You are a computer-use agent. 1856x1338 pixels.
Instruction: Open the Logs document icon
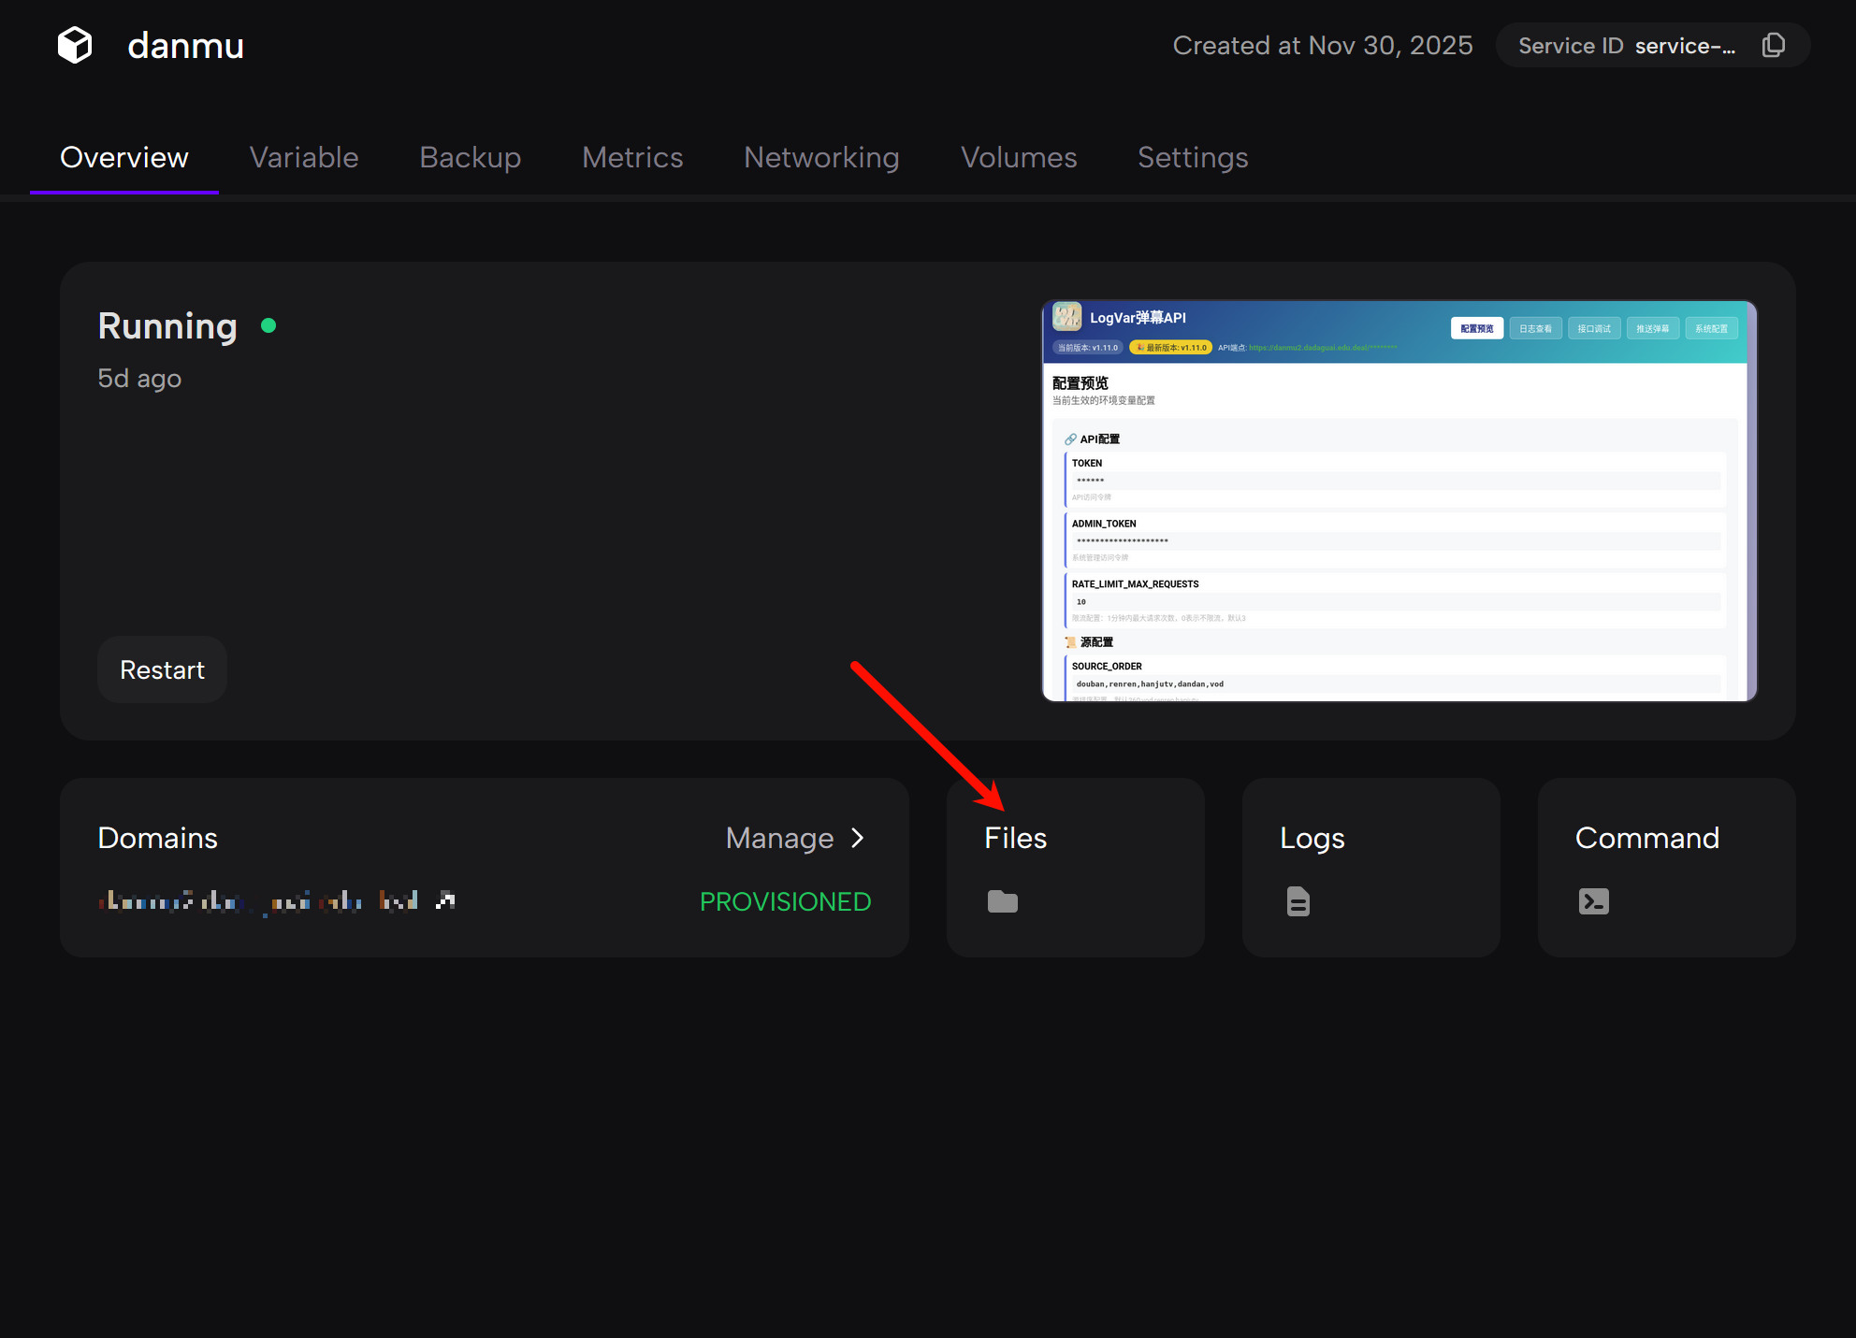[x=1298, y=901]
